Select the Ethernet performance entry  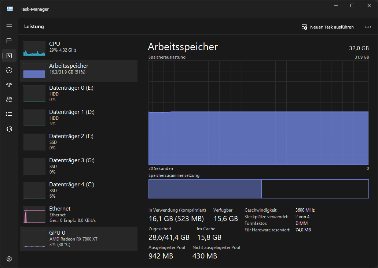(78, 214)
